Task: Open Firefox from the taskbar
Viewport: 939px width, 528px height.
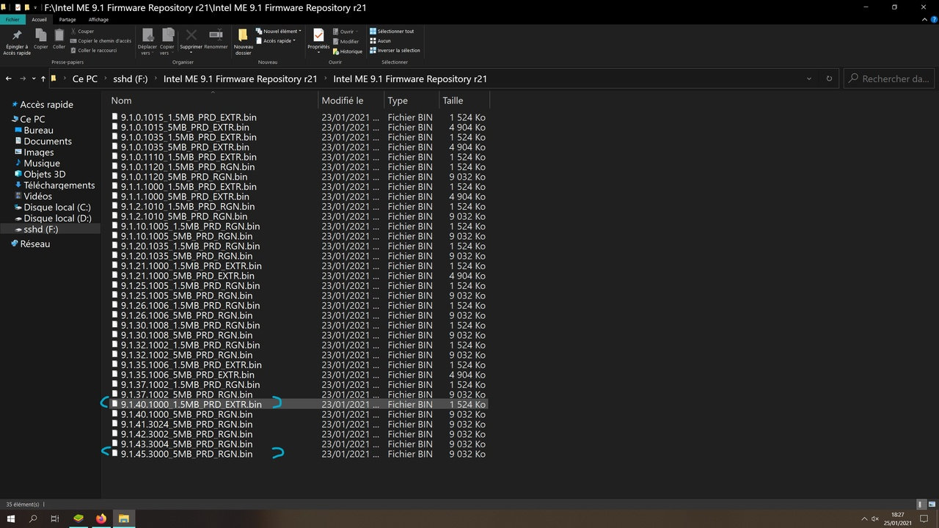Action: tap(101, 518)
